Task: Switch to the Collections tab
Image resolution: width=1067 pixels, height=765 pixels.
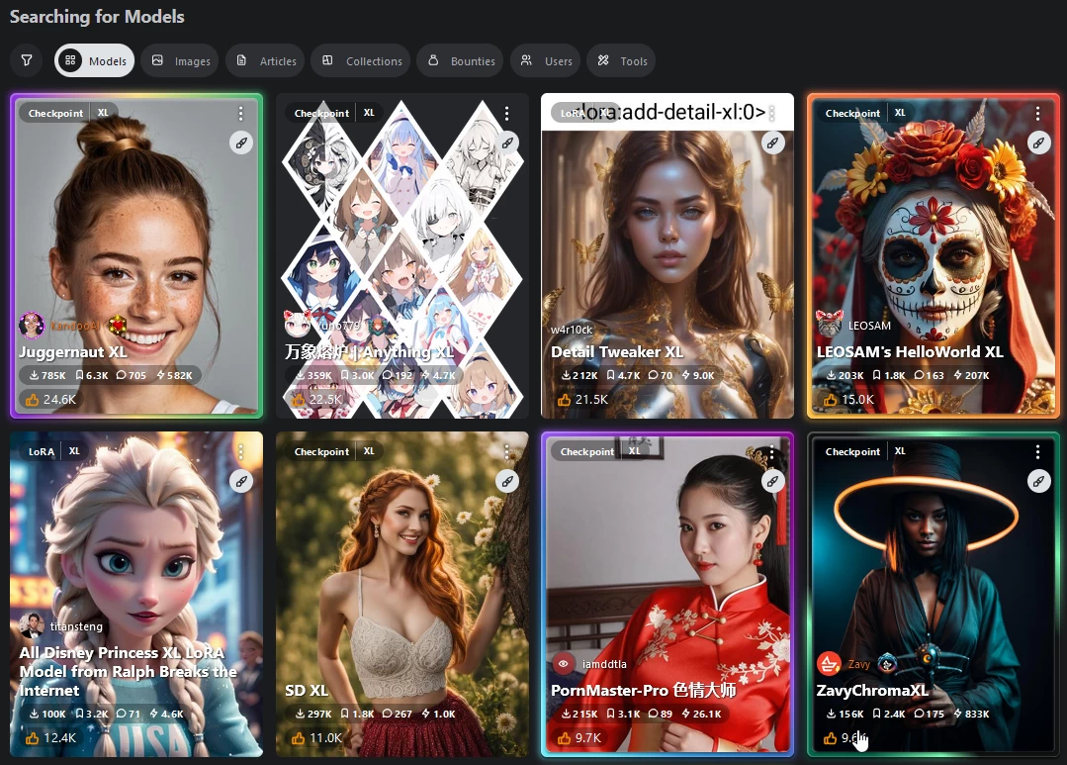Action: (x=361, y=60)
